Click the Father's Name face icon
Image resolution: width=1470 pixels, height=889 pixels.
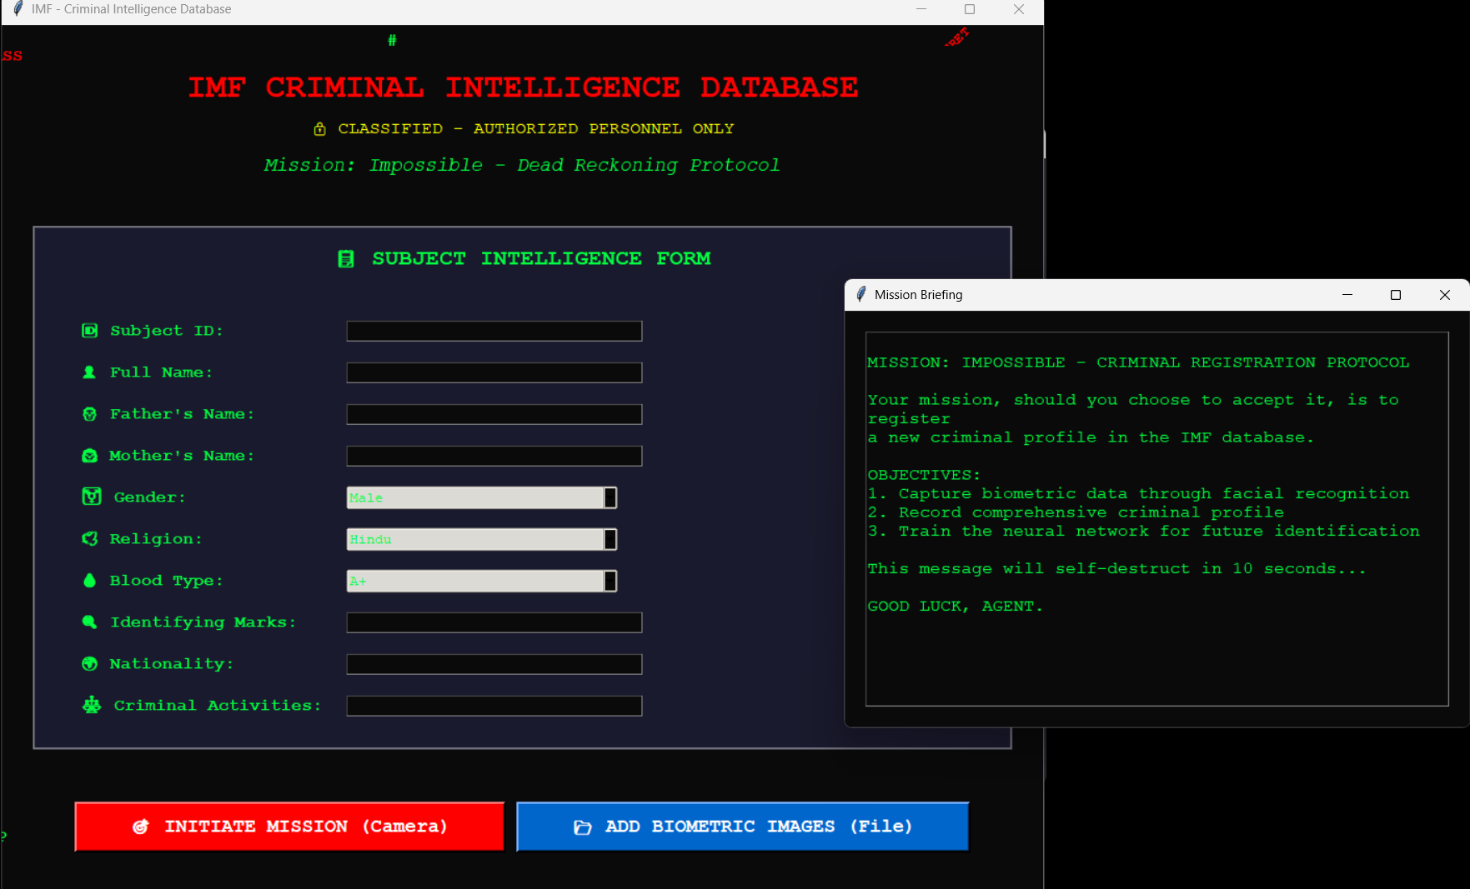(x=89, y=414)
